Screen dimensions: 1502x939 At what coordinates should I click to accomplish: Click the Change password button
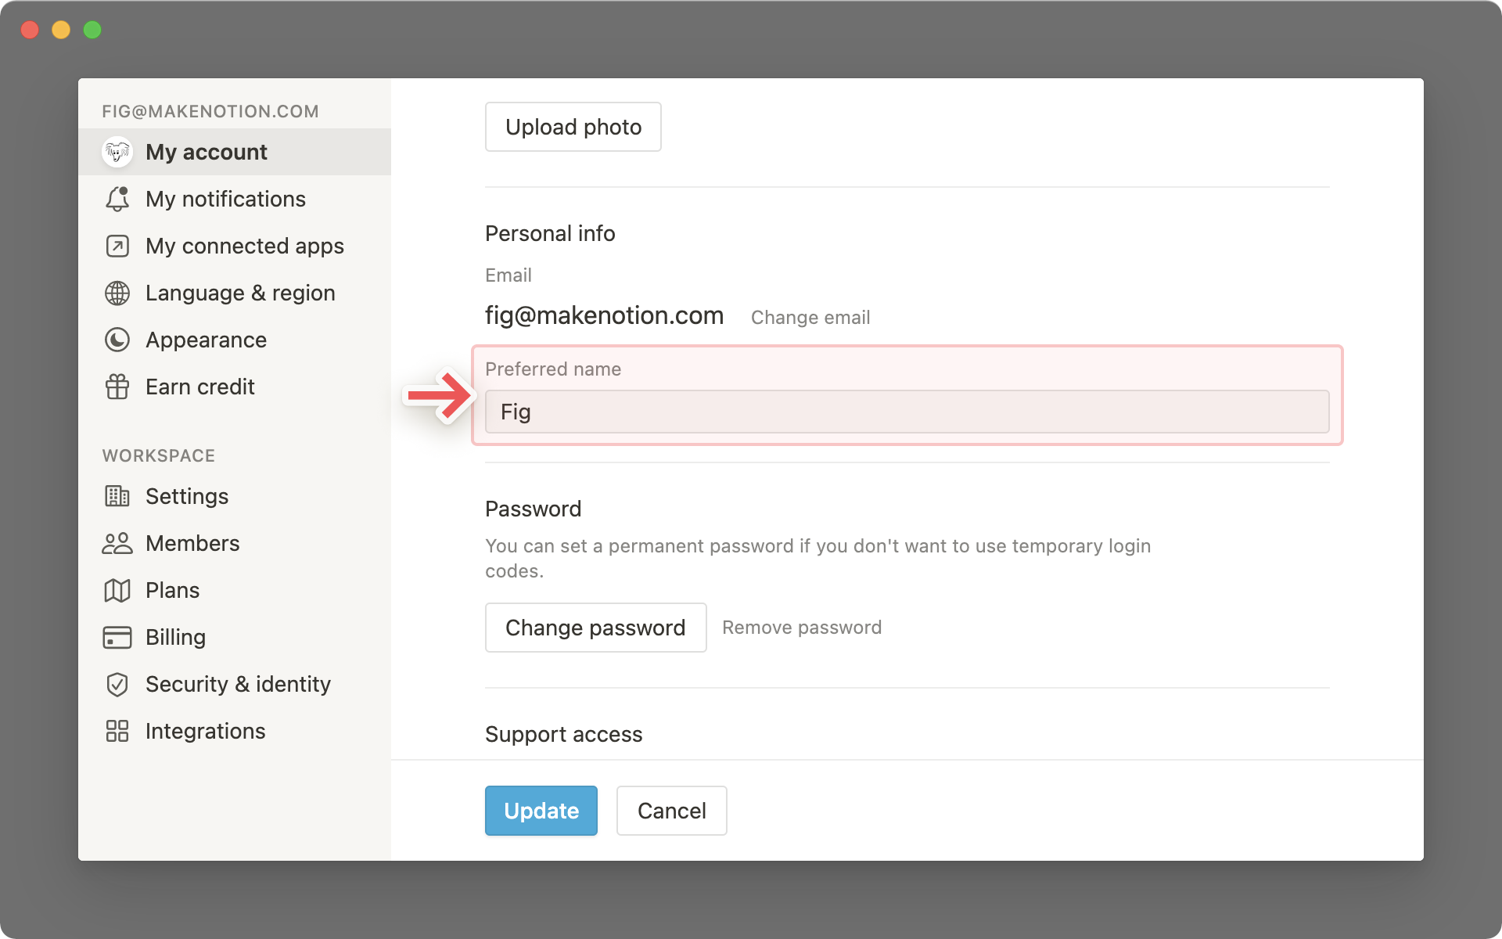[x=596, y=626]
